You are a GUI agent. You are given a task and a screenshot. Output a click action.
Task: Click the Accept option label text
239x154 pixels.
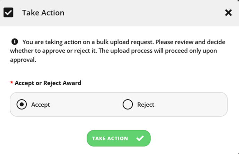pos(41,105)
